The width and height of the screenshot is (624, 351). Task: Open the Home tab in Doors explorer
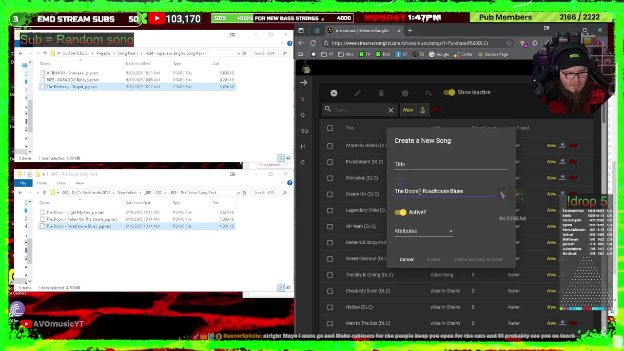coord(41,183)
